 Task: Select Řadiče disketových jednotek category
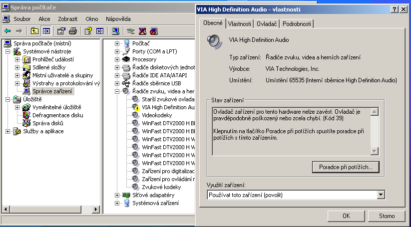coord(163,67)
